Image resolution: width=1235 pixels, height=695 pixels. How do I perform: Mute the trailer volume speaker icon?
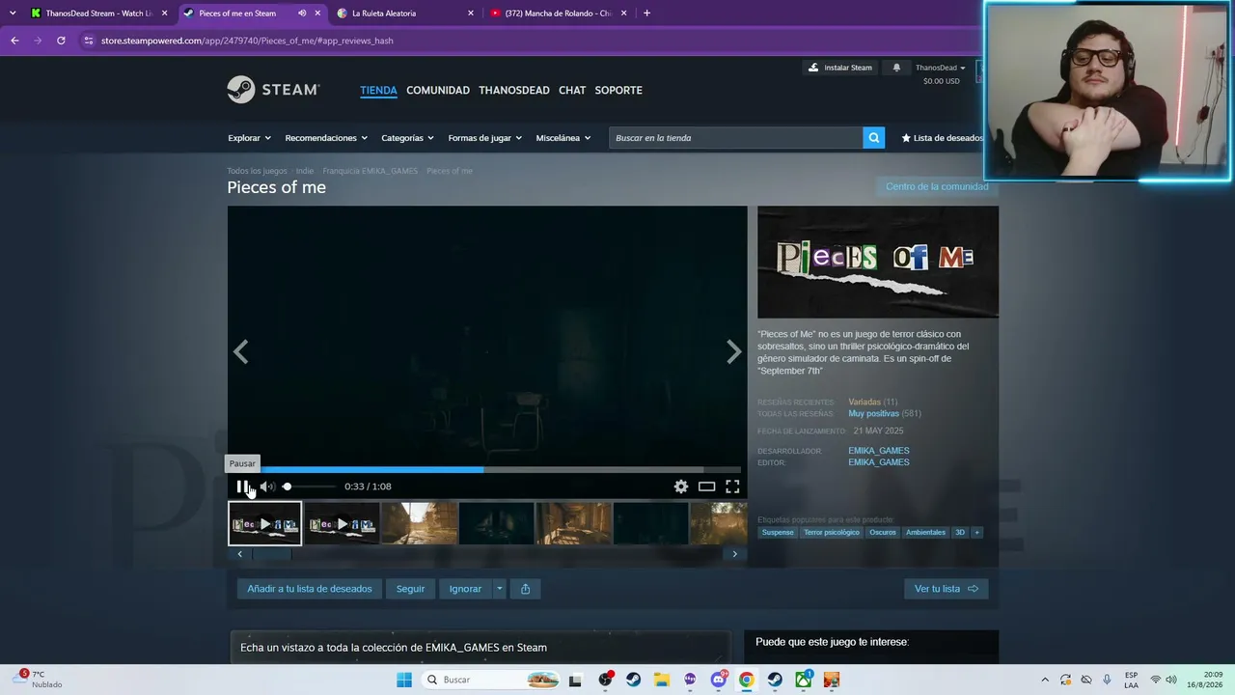tap(267, 486)
